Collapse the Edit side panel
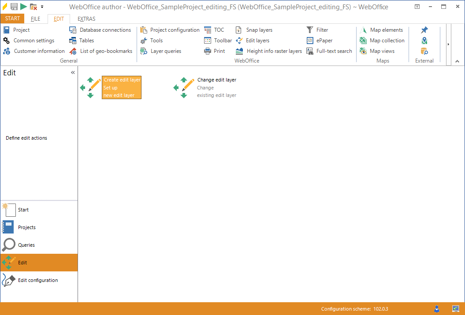The image size is (465, 315). click(x=73, y=73)
